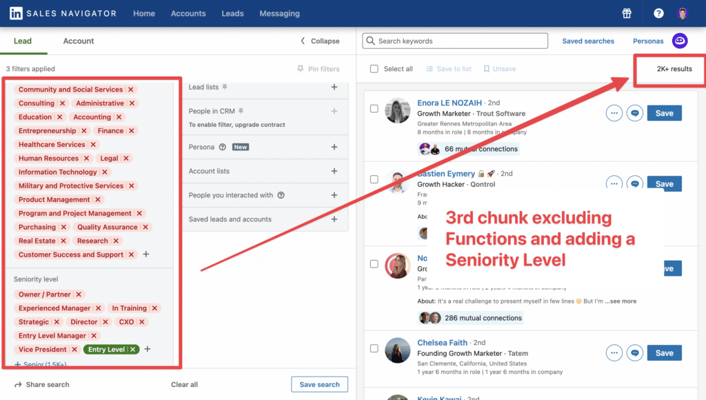Remove the Legal function filter
Viewport: 706px width, 400px height.
126,158
